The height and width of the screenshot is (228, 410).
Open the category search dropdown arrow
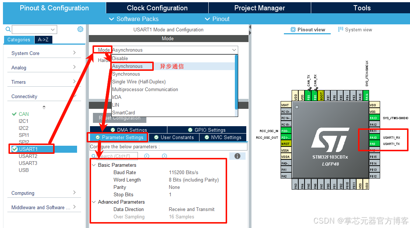(53, 29)
